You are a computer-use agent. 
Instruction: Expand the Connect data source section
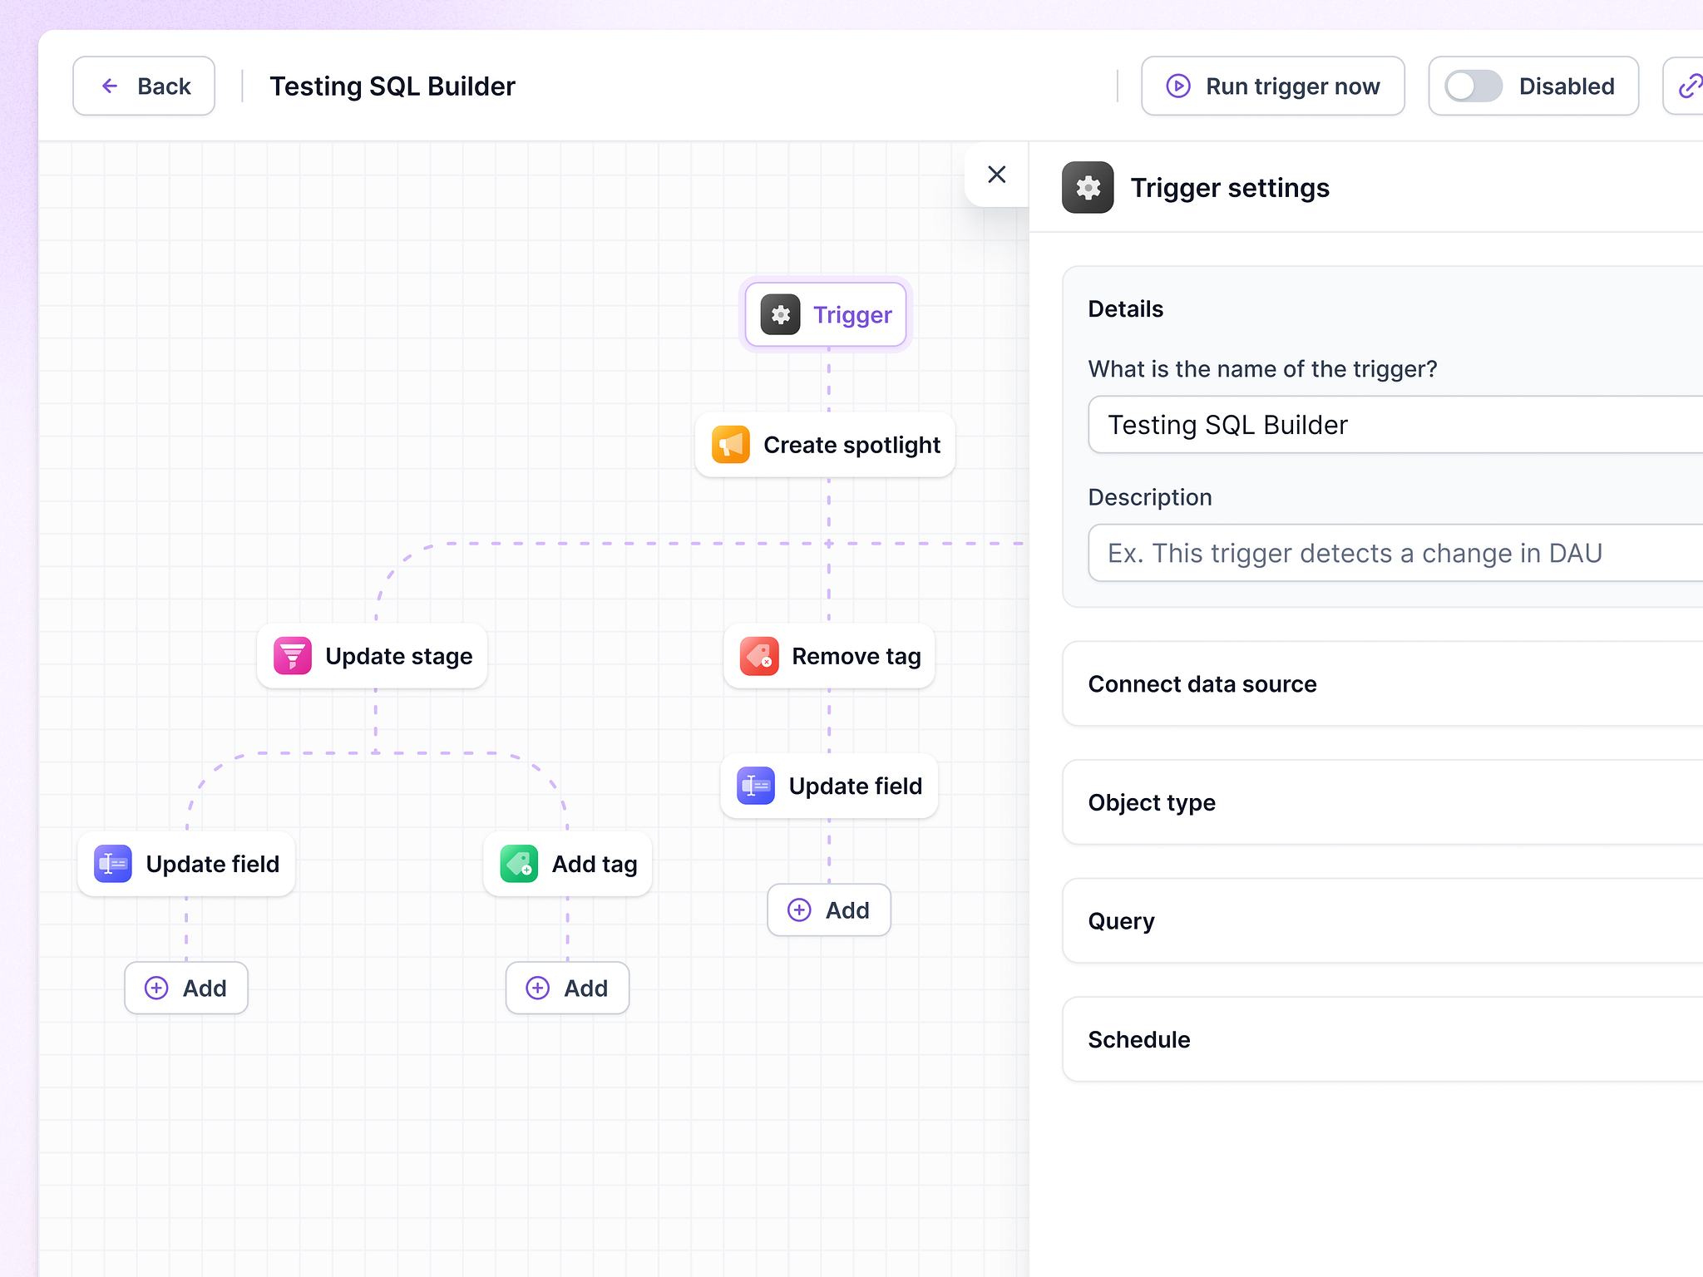click(x=1382, y=683)
